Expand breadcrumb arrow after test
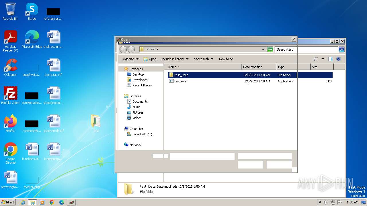The width and height of the screenshot is (367, 206). point(157,49)
